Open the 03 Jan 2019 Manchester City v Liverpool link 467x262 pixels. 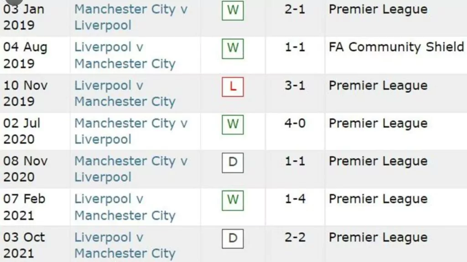tap(131, 17)
